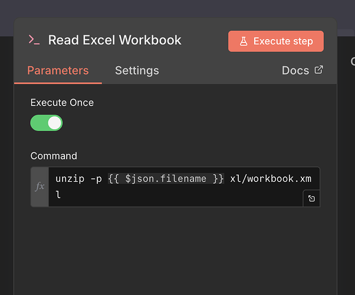Switch to the Parameters tab
The image size is (355, 295).
pos(58,71)
